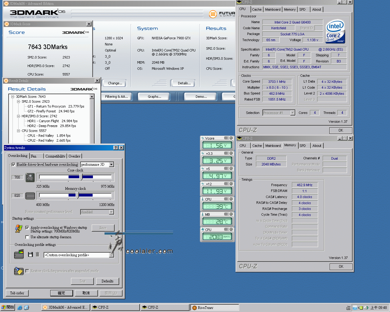Click Change... button in 3DMark06
The height and width of the screenshot is (312, 390).
[x=115, y=83]
